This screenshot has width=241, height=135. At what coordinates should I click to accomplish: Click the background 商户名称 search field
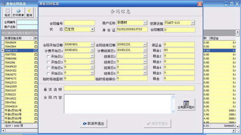(27, 27)
